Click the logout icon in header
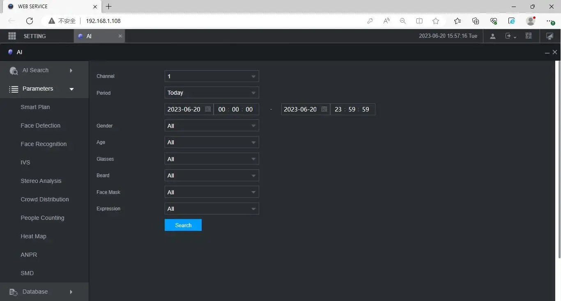The image size is (561, 301). coord(510,36)
